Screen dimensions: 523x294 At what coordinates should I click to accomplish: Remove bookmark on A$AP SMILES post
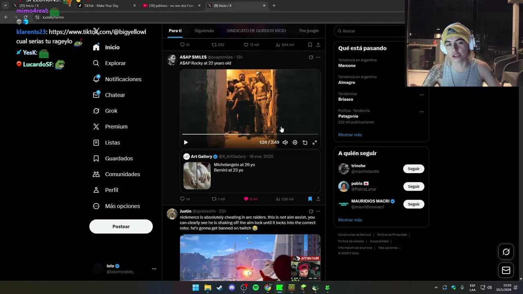310,199
